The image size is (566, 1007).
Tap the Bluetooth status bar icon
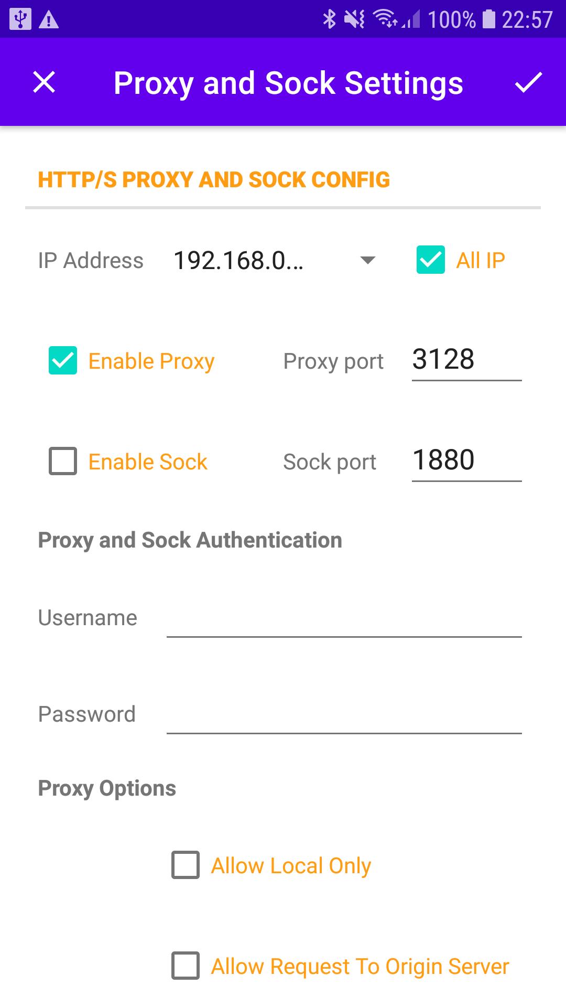click(329, 19)
